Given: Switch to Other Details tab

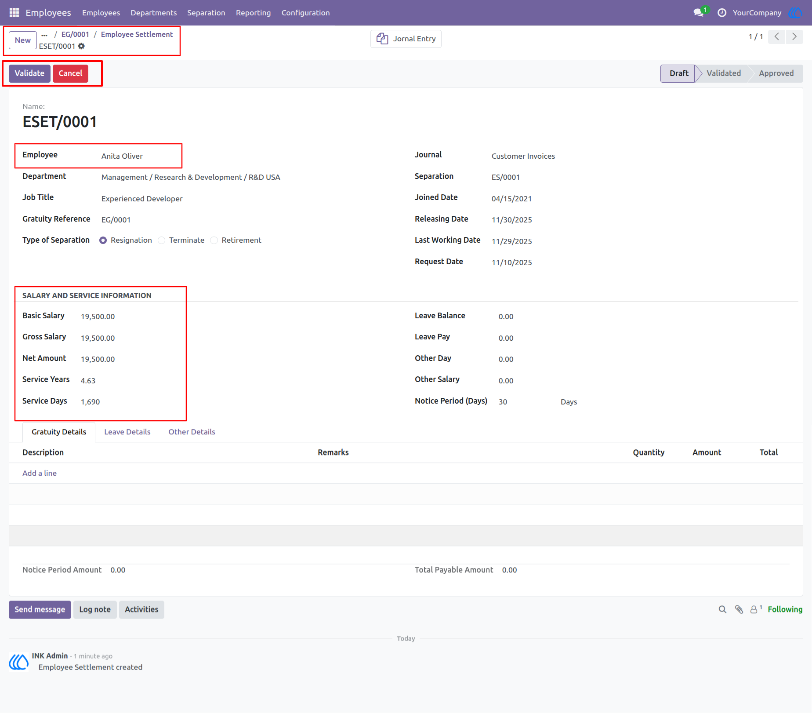Looking at the screenshot, I should (x=192, y=432).
